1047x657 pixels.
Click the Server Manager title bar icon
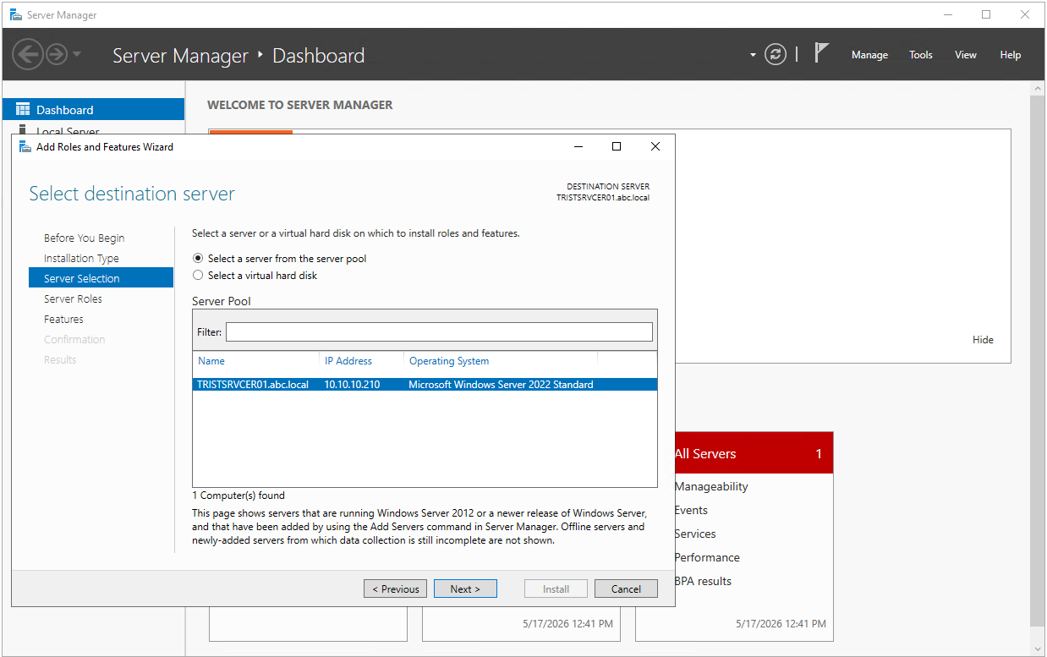[15, 15]
